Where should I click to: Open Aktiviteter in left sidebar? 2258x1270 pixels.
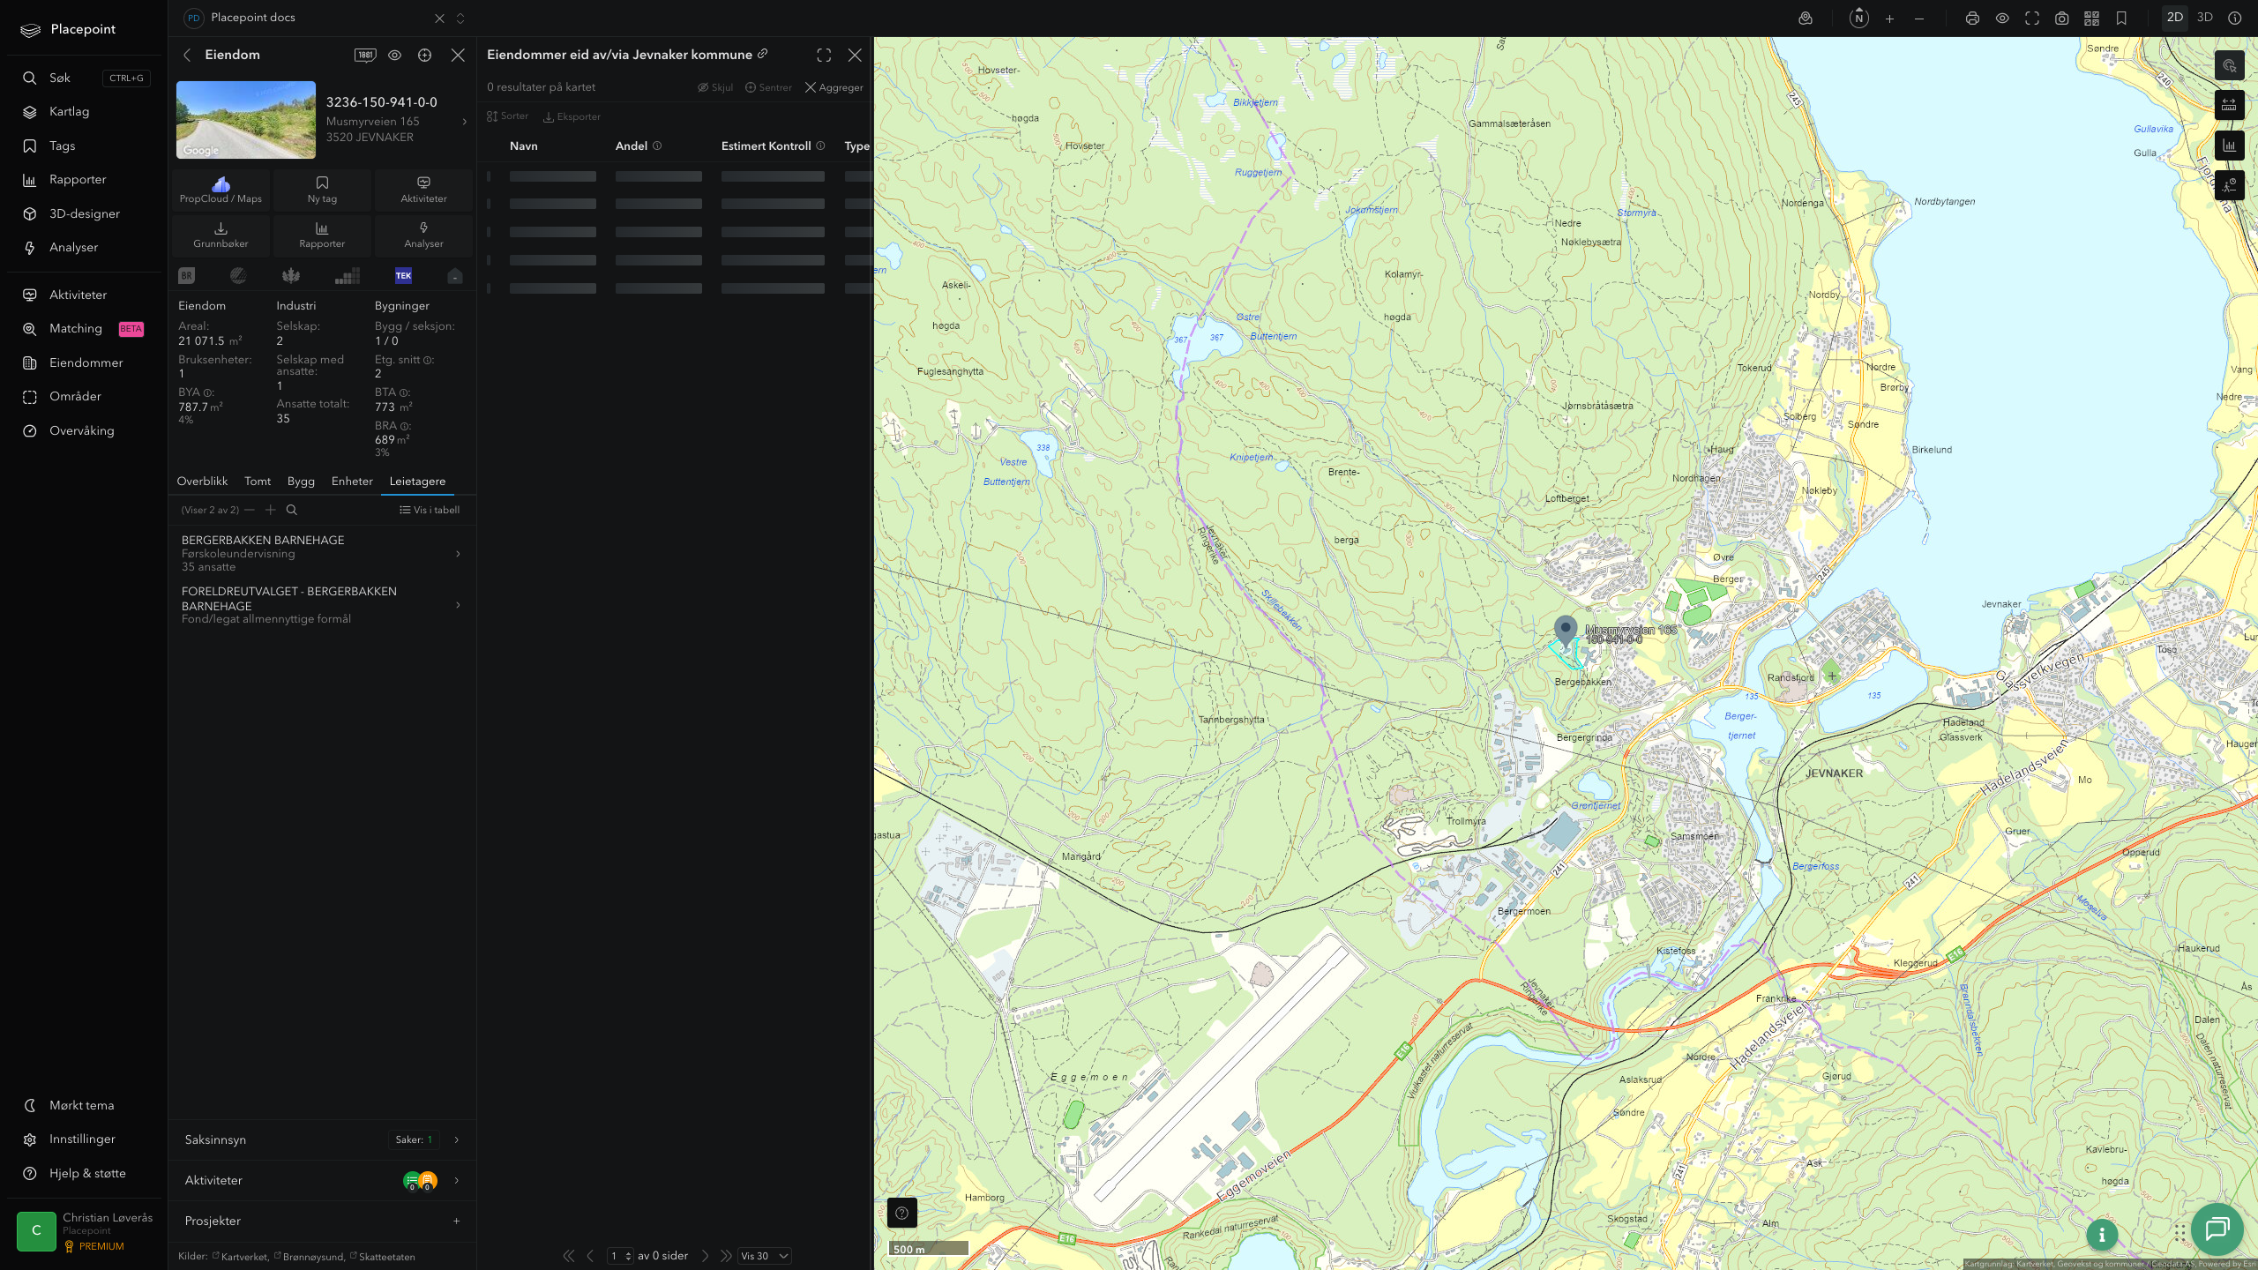pyautogui.click(x=85, y=295)
